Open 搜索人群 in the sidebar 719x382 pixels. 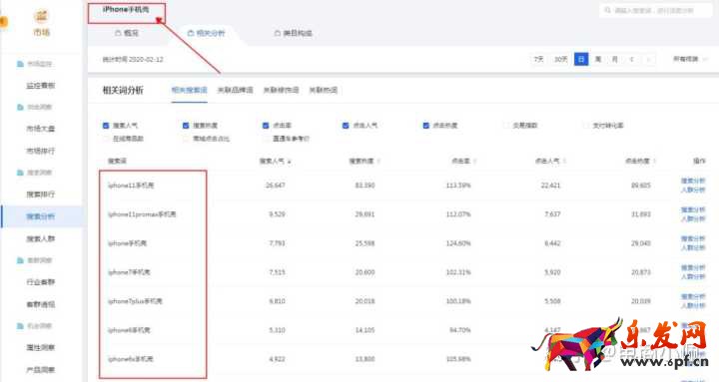(40, 238)
